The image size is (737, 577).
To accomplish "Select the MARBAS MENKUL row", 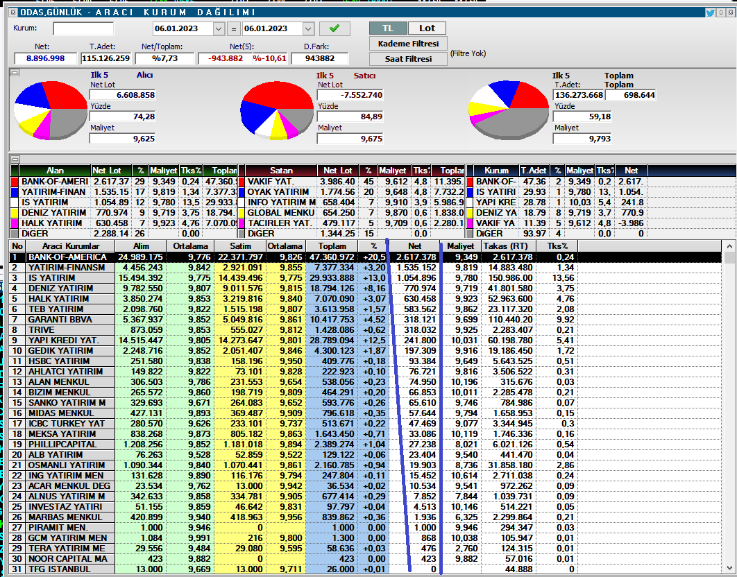I will 365,517.
